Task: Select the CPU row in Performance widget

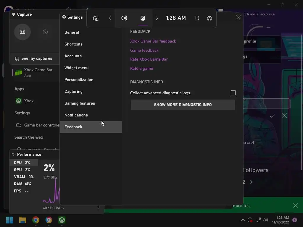Action: [x=24, y=163]
